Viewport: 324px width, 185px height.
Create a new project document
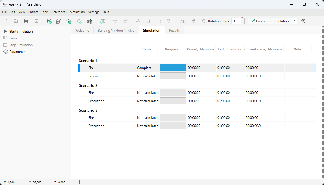pos(5,21)
